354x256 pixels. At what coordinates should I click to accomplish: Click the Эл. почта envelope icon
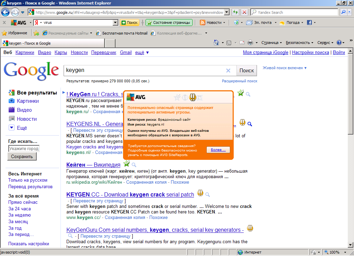[249, 22]
